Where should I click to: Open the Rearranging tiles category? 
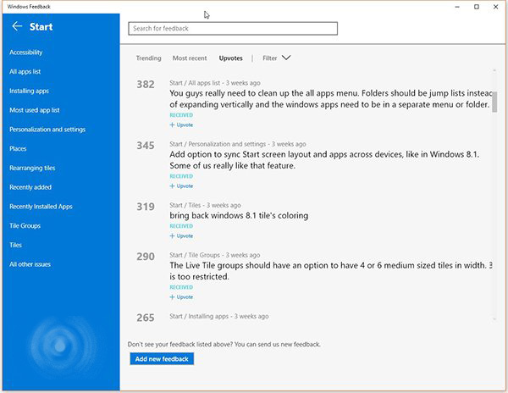point(32,168)
